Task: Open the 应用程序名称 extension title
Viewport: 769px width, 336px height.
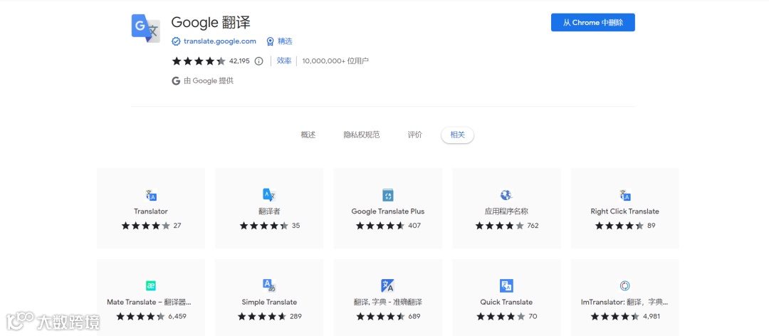Action: click(506, 211)
